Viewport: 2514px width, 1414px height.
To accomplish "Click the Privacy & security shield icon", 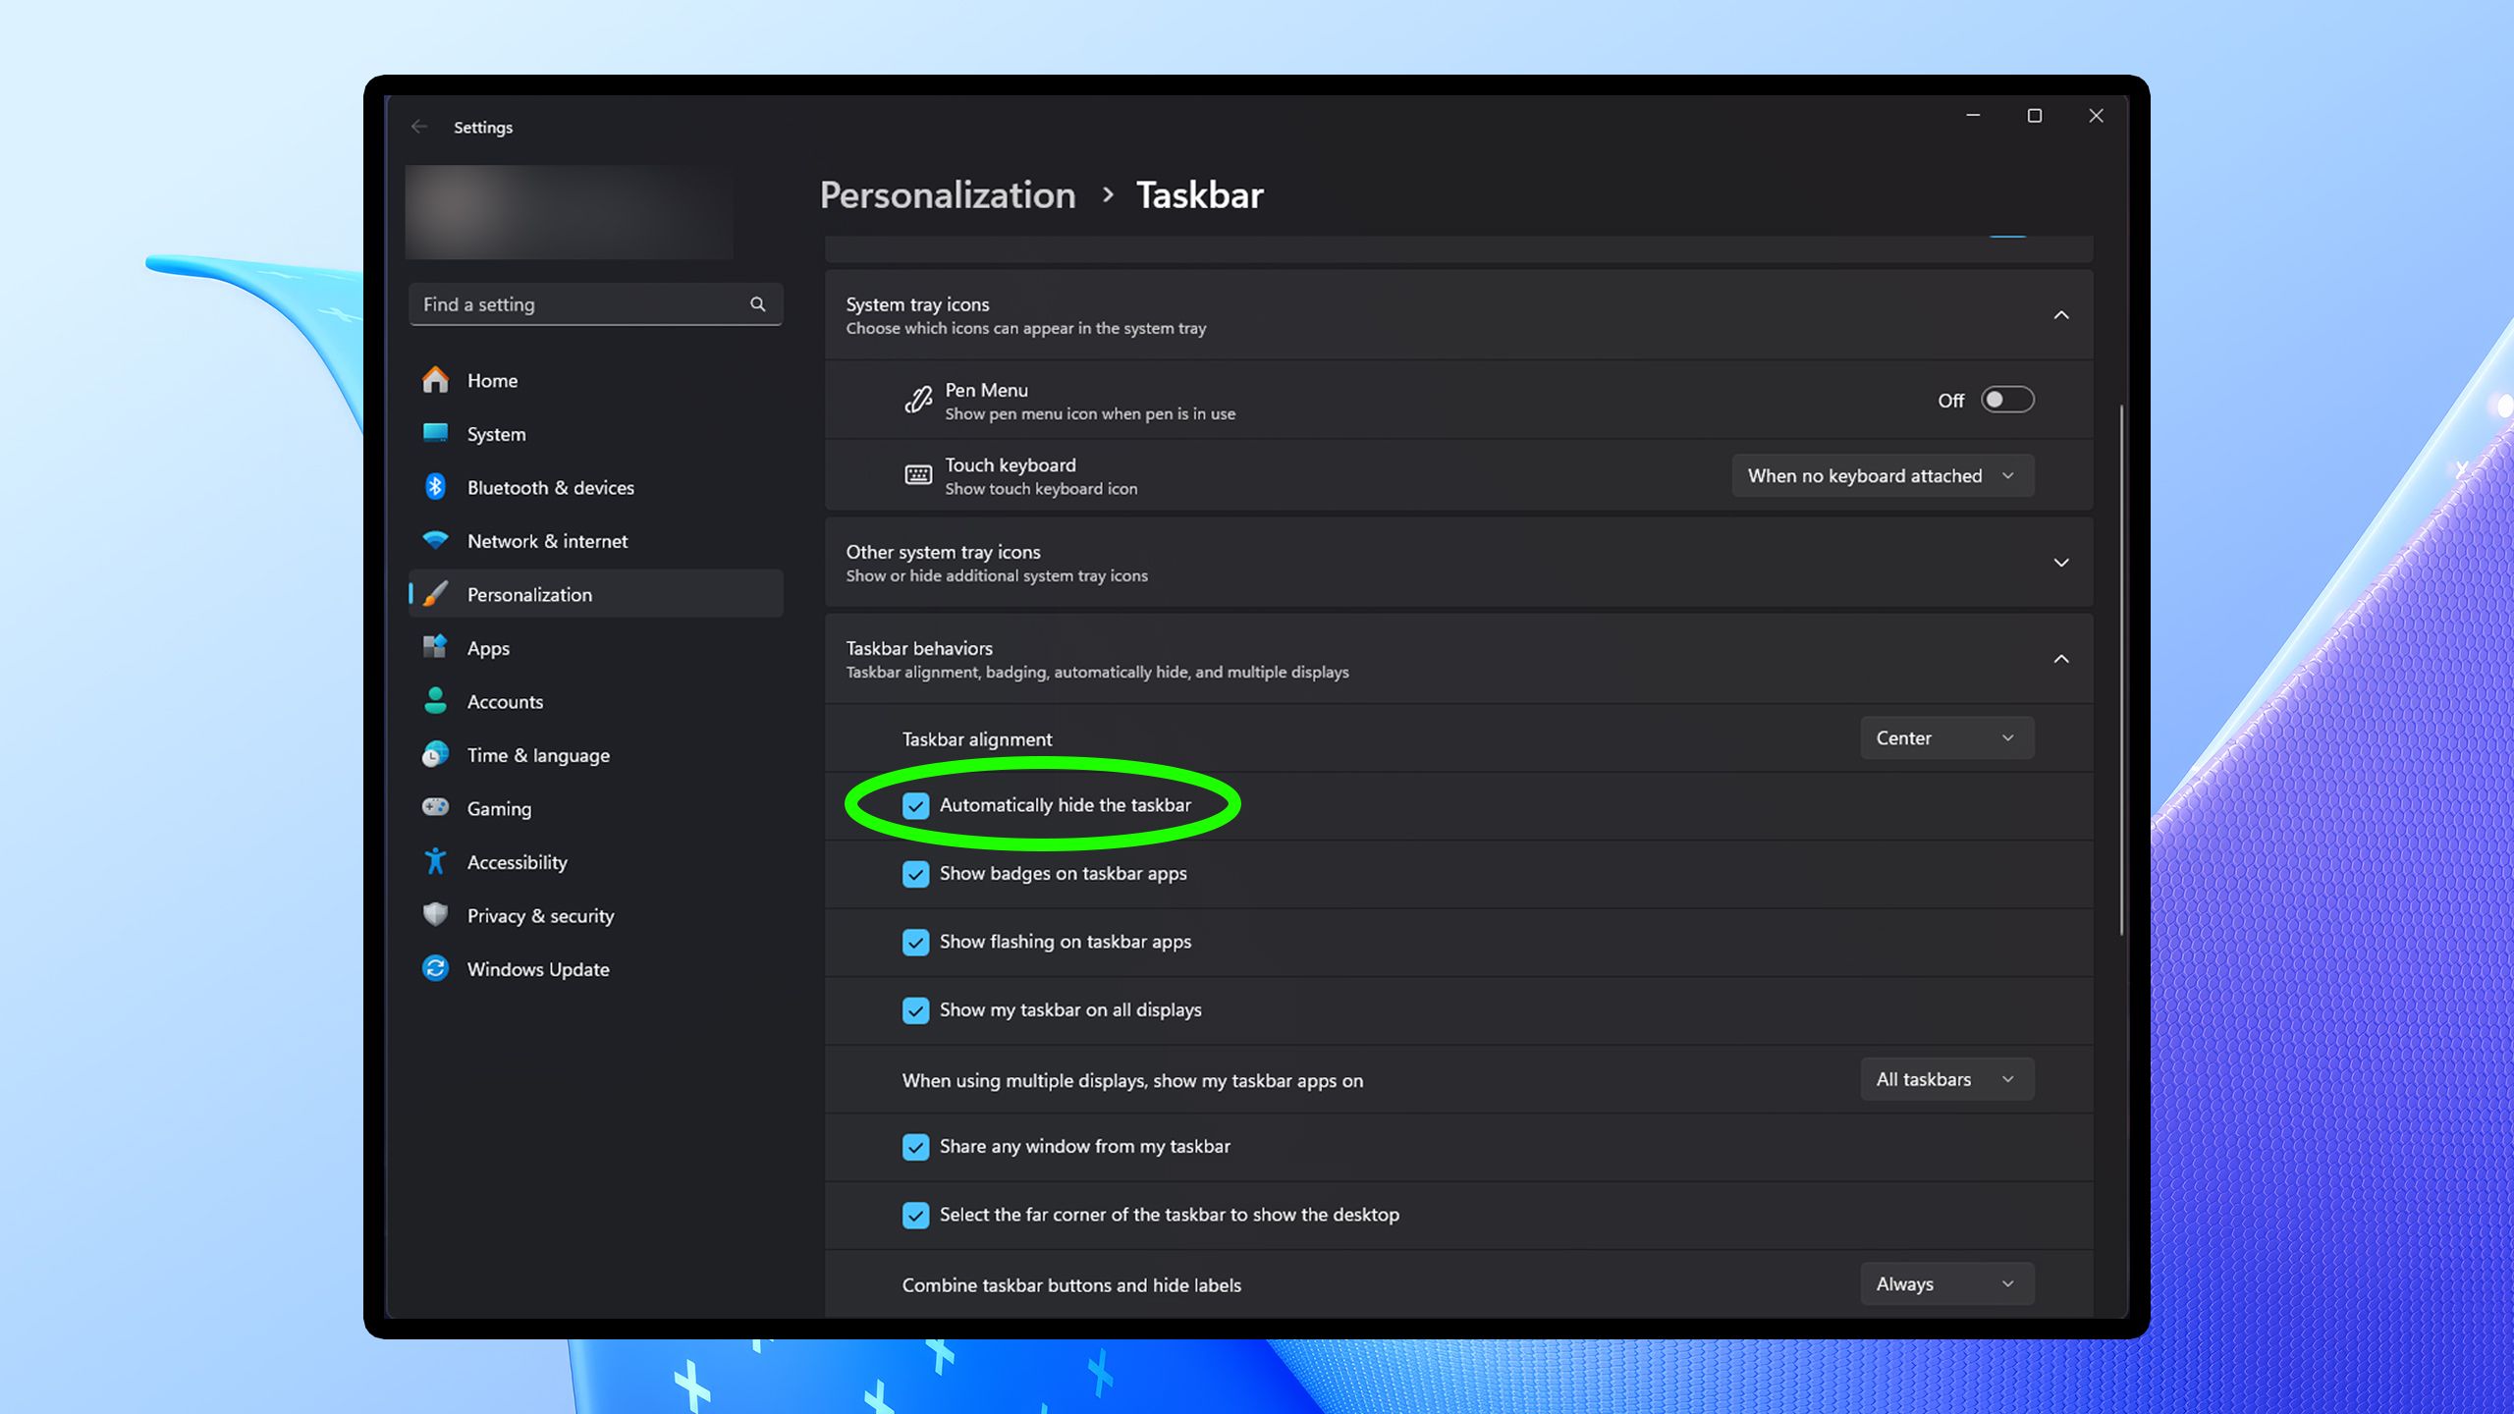I will [x=435, y=915].
